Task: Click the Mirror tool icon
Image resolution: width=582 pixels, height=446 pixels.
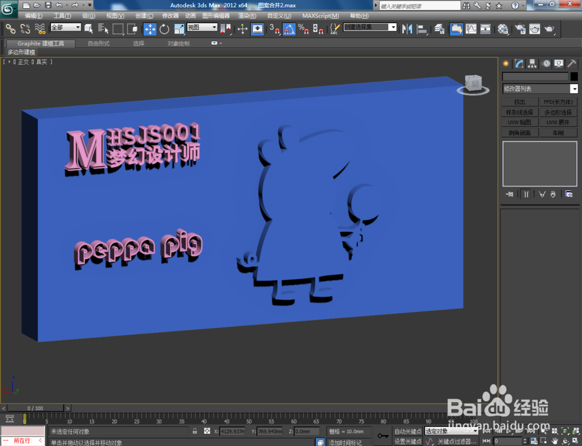Action: click(407, 29)
